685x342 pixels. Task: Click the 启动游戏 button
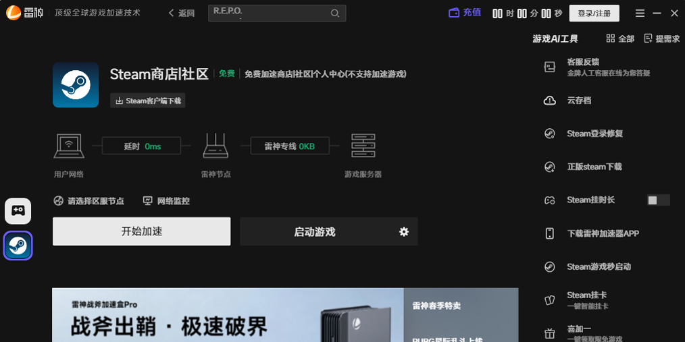pyautogui.click(x=315, y=231)
